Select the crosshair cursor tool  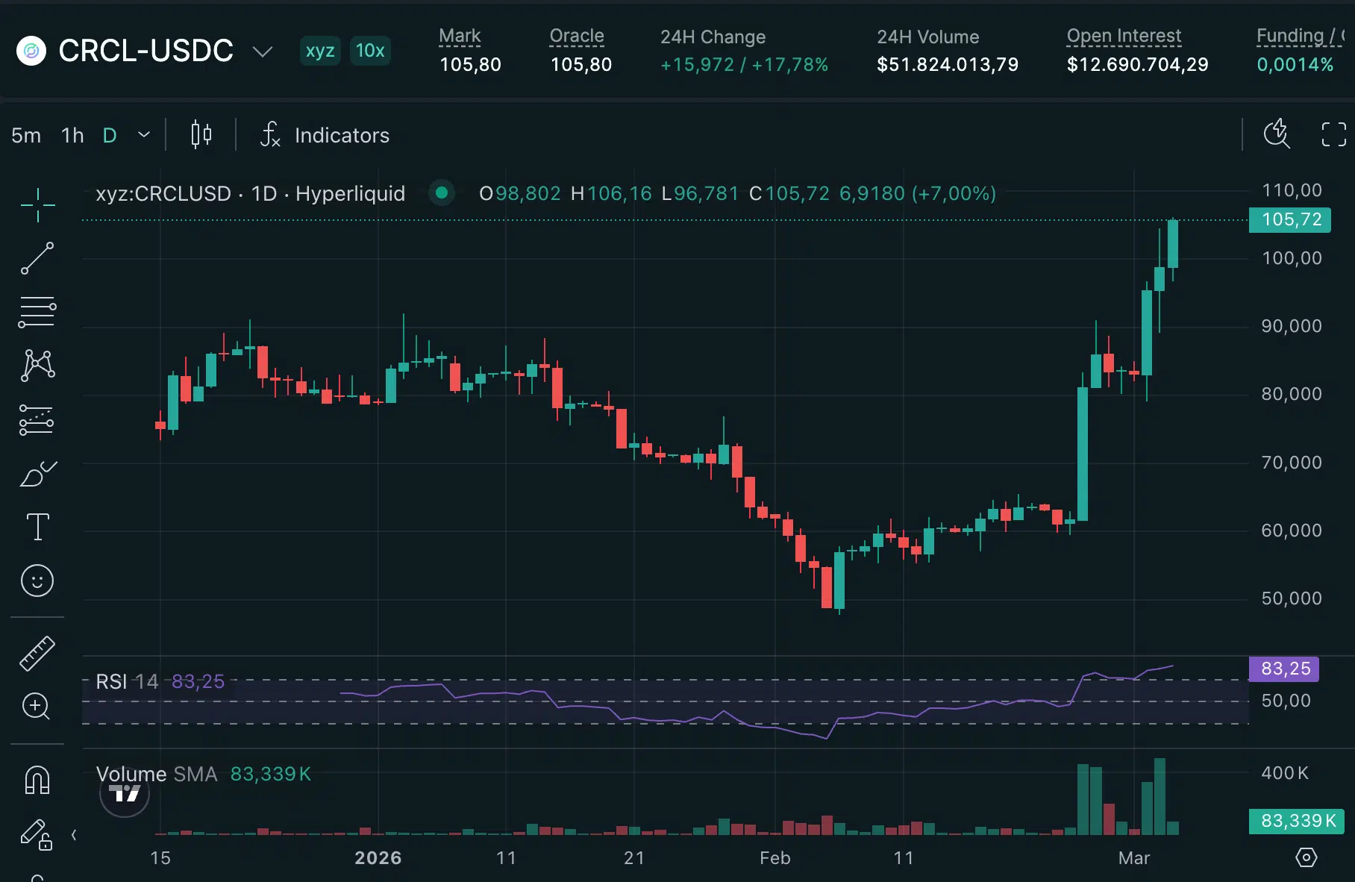pos(37,204)
